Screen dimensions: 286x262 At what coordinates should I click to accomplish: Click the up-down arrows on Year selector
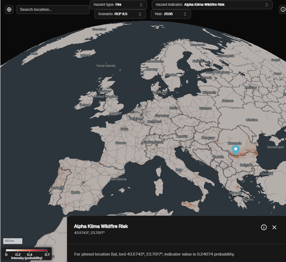(185, 14)
